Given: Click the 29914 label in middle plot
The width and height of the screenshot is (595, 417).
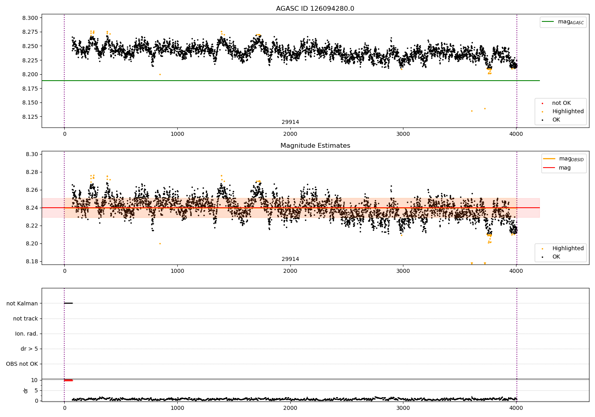Looking at the screenshot, I should (x=290, y=259).
